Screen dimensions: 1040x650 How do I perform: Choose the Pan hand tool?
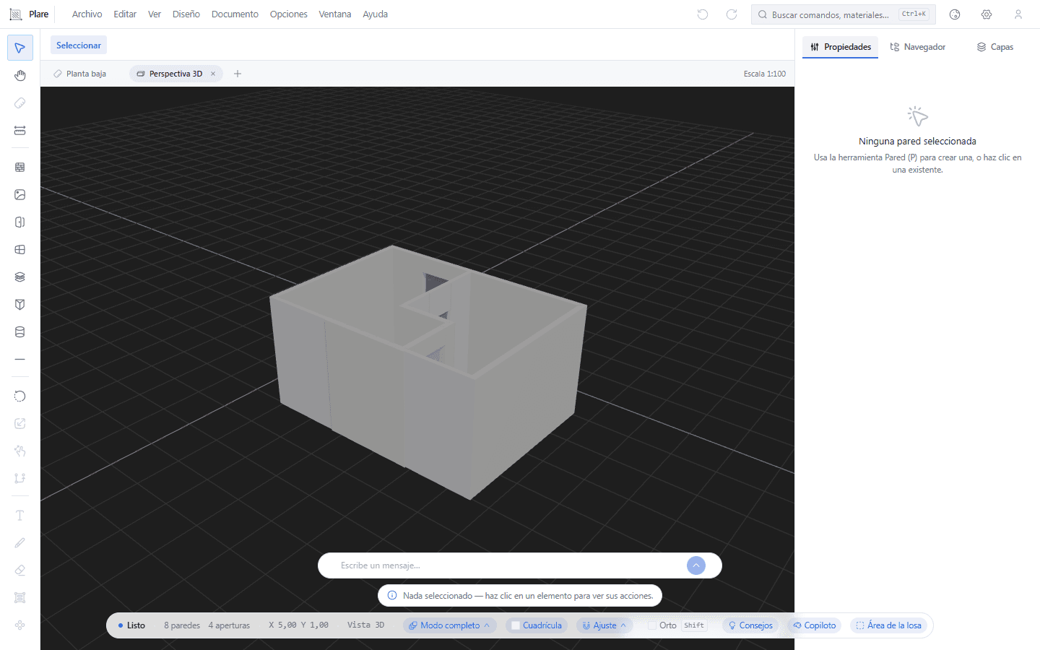[x=20, y=76]
